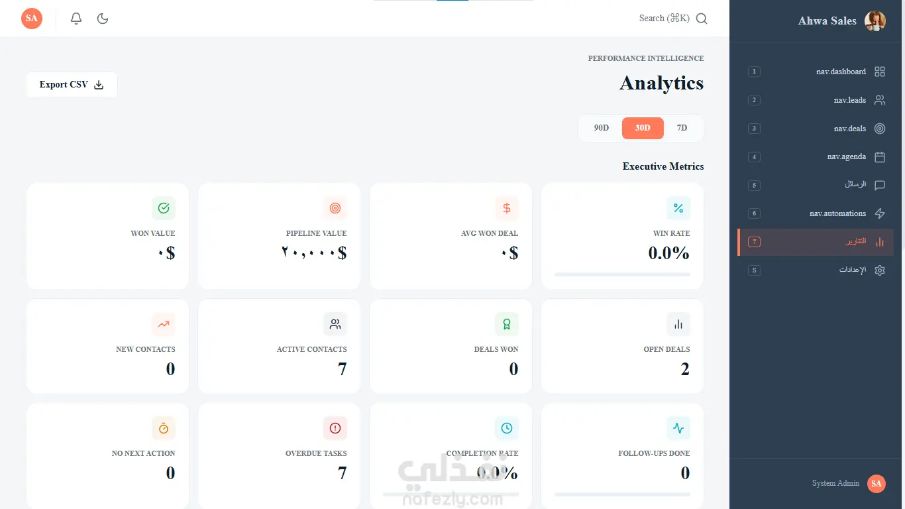This screenshot has width=905, height=509.
Task: Open nav.dashboard in sidebar
Action: [816, 72]
